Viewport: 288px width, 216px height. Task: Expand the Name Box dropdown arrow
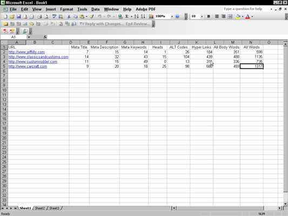tap(29, 37)
